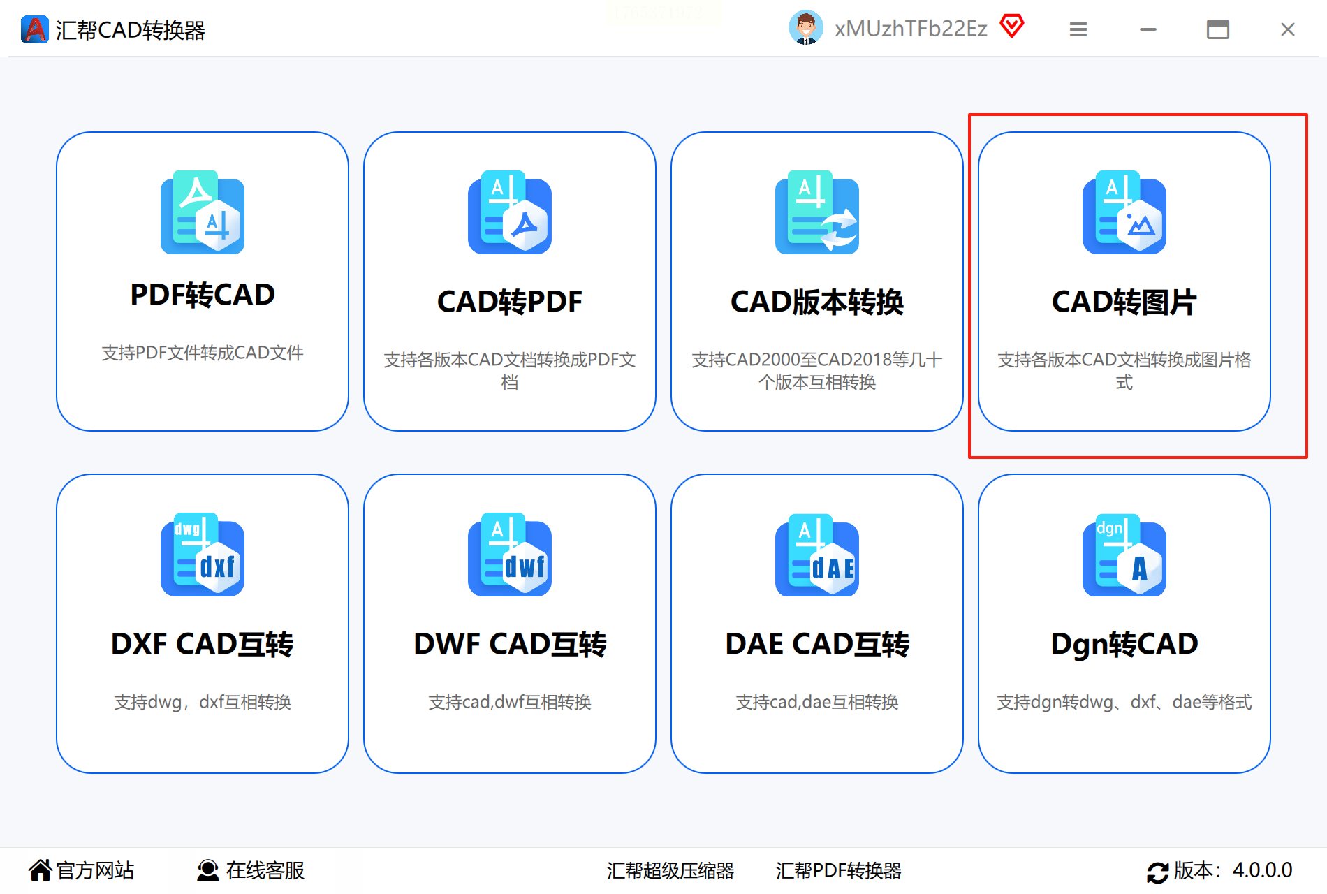This screenshot has height=894, width=1327.
Task: Open the hamburger menu in title bar
Action: [x=1078, y=29]
